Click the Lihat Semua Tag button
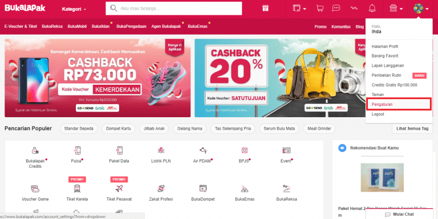 pos(412,129)
